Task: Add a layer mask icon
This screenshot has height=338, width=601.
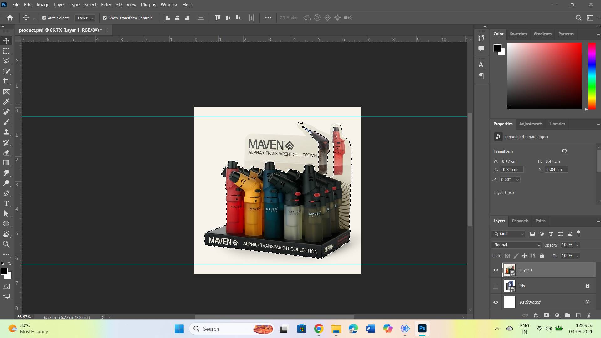Action: click(547, 315)
